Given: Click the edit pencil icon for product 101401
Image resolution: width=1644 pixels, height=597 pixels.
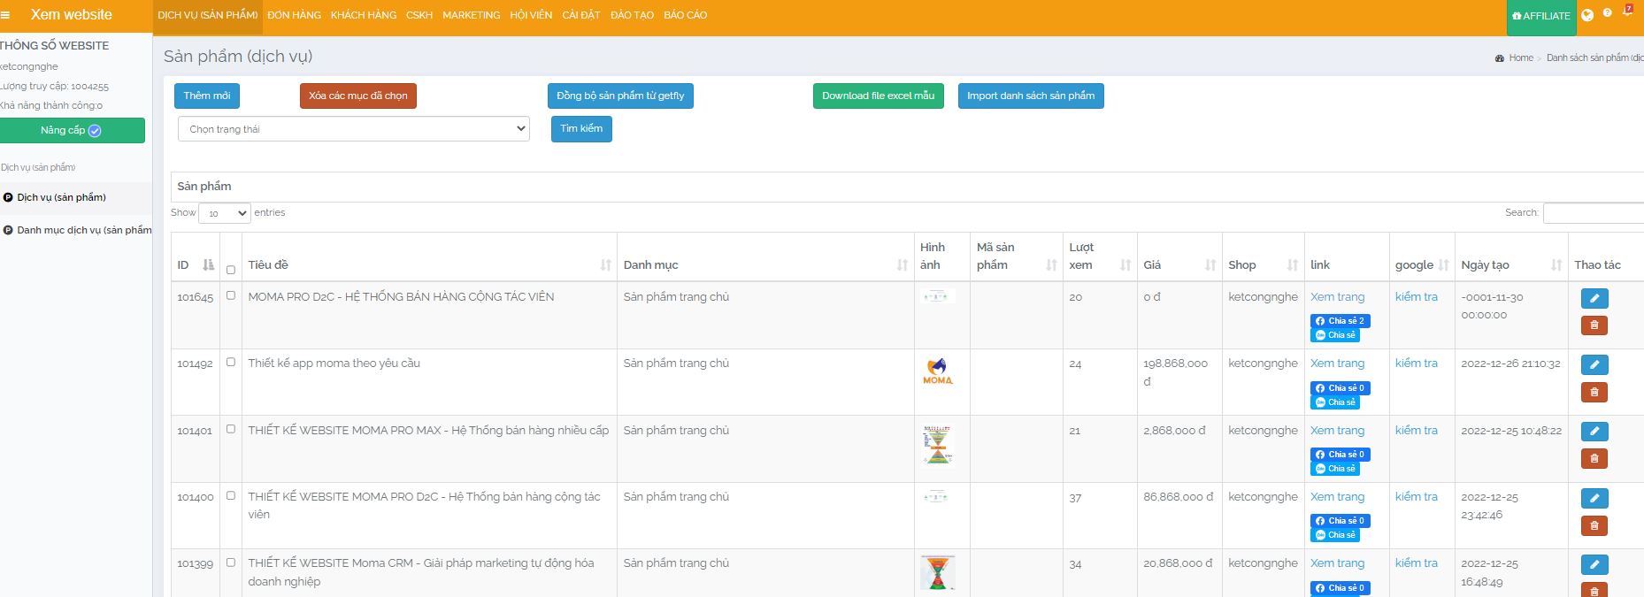Looking at the screenshot, I should tap(1594, 432).
